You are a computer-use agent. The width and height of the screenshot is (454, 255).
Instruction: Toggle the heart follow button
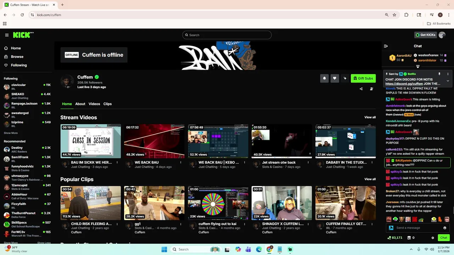[334, 78]
